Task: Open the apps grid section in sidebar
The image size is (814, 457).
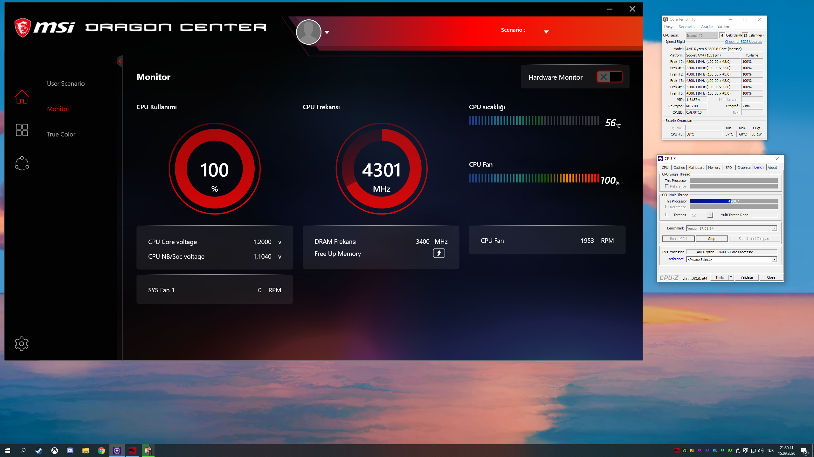Action: click(x=22, y=130)
